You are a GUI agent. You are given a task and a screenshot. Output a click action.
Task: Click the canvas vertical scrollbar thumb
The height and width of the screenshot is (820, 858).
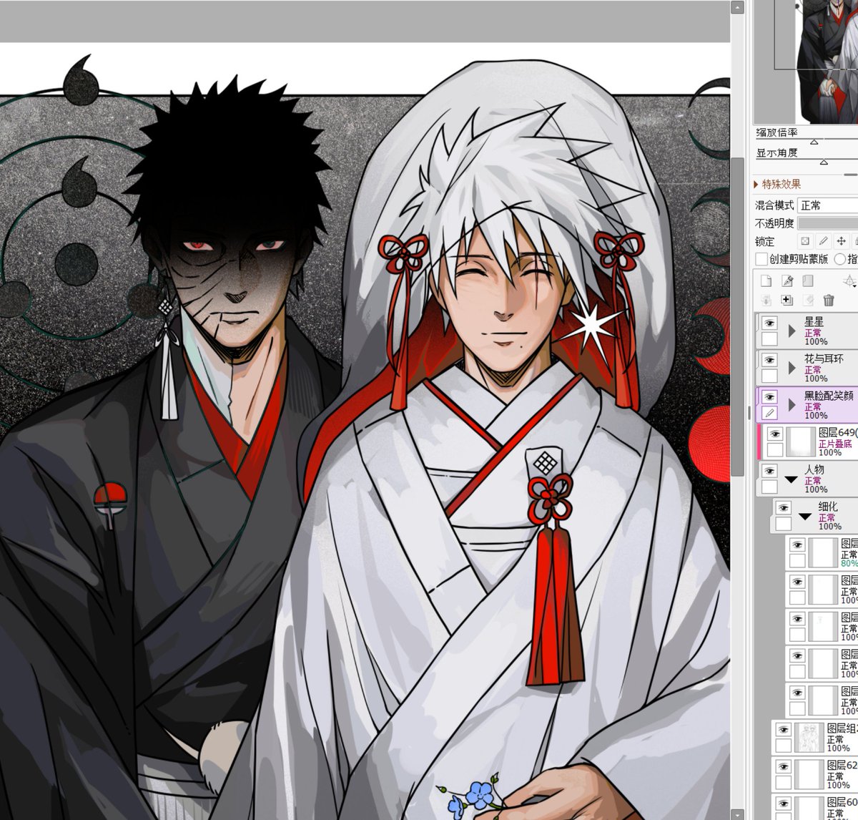737,318
